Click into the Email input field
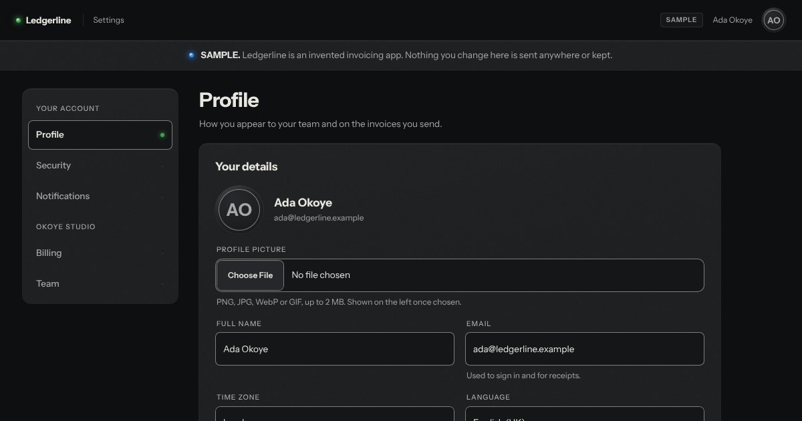Image resolution: width=802 pixels, height=421 pixels. tap(585, 349)
